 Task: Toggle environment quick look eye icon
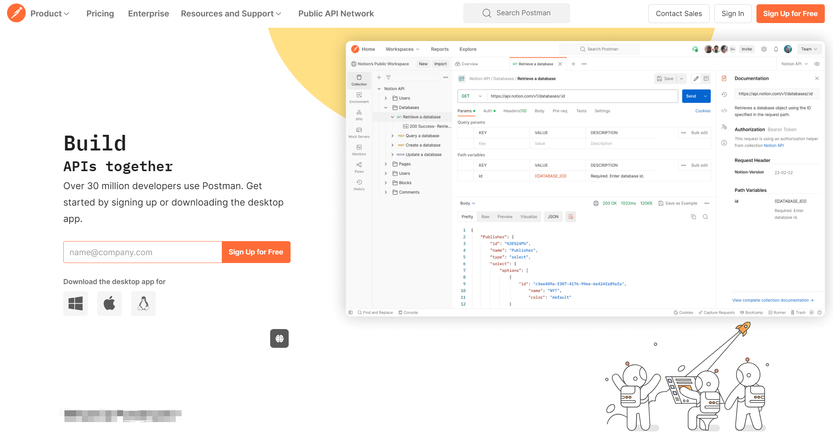[x=817, y=64]
